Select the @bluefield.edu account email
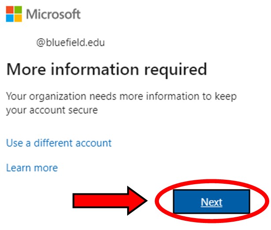This screenshot has height=230, width=271. coord(71,42)
